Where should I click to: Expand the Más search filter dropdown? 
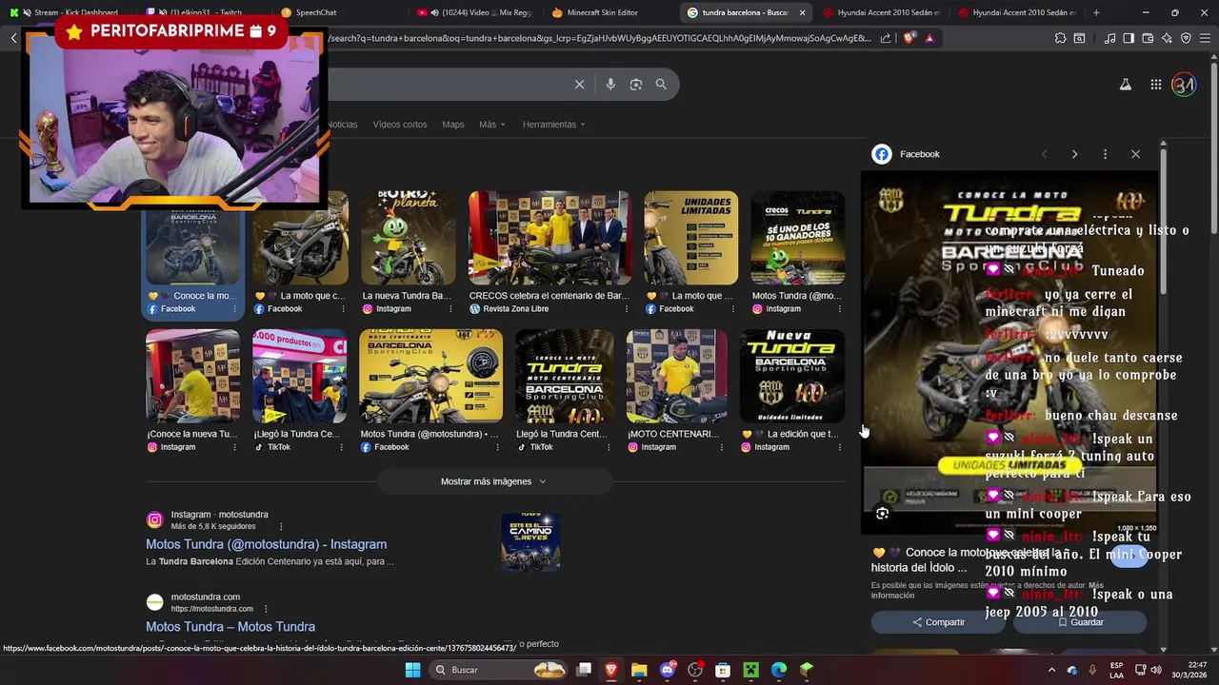pos(491,125)
